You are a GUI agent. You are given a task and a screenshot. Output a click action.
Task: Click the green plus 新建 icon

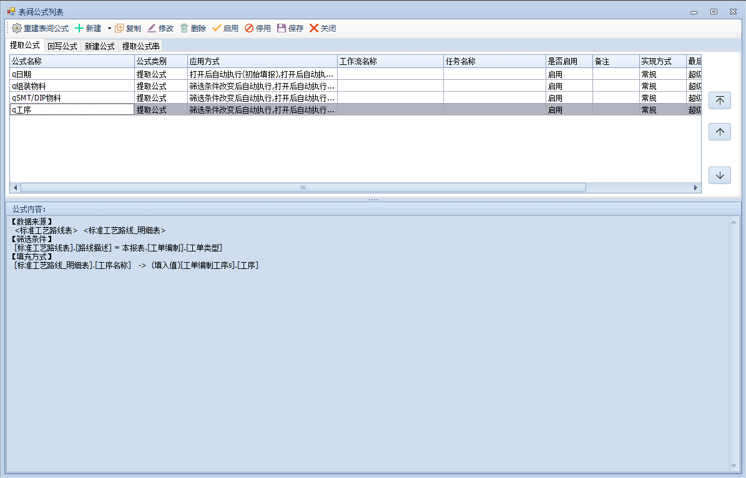(x=79, y=28)
